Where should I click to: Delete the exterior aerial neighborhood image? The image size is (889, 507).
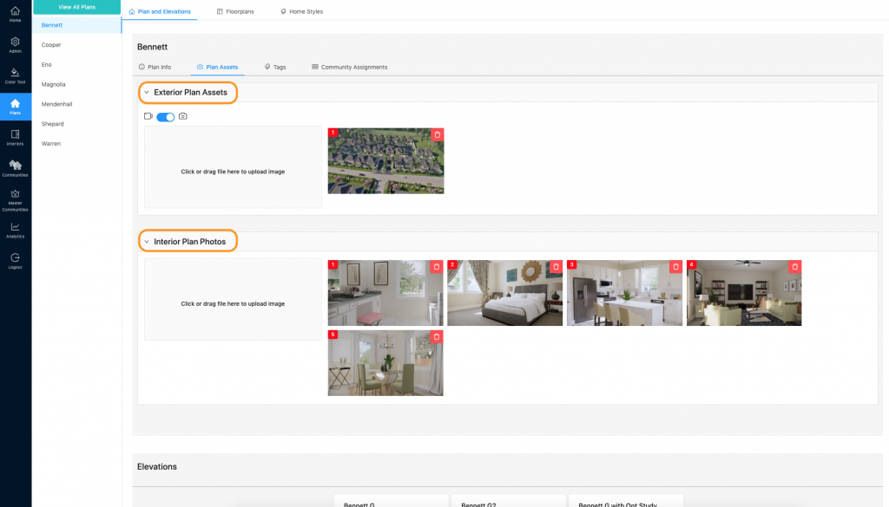coord(438,134)
